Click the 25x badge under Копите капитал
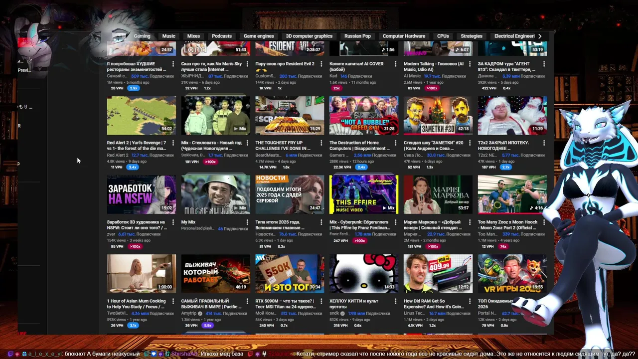The width and height of the screenshot is (638, 359). pos(336,88)
